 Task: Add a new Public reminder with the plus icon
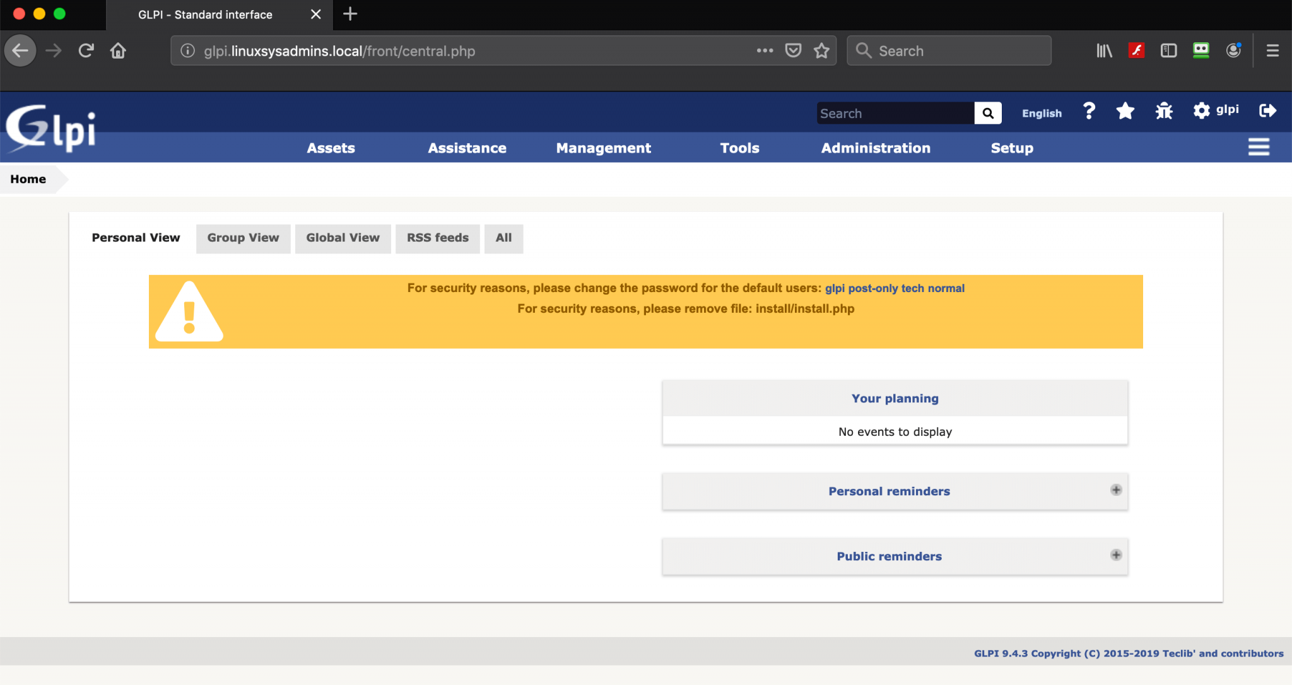1115,555
